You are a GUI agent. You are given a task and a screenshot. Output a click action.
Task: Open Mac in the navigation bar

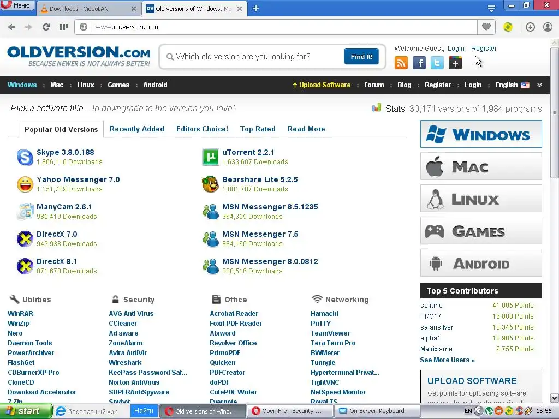57,85
